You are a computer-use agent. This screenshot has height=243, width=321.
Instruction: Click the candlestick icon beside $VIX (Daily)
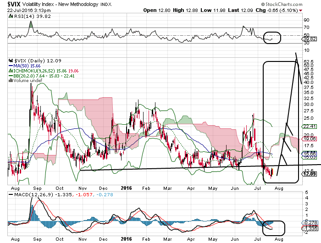[11, 61]
